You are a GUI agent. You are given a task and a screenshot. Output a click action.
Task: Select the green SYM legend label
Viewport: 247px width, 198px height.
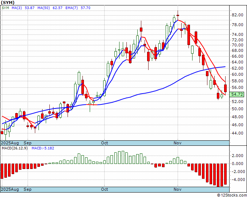pyautogui.click(x=5, y=8)
